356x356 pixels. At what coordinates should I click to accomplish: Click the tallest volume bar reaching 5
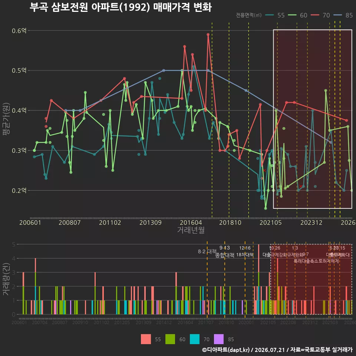tap(258, 279)
